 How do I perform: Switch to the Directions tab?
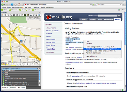(x=13, y=87)
